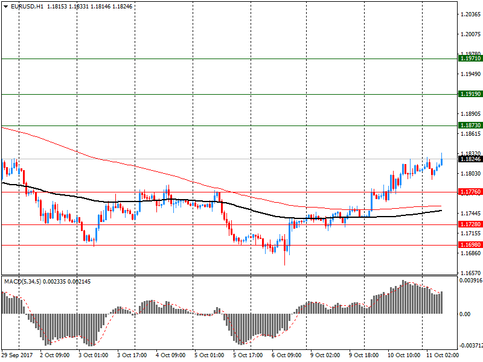Click the 3 Oct 17:00 time label
This screenshot has height=362, width=483.
[132, 355]
